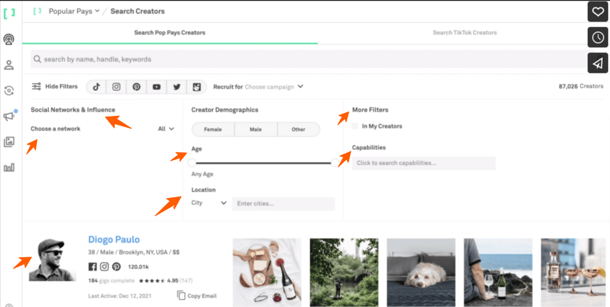Viewport: 610px width, 307px height.
Task: Open the broadcast podcast sidebar icon
Action: (9, 39)
